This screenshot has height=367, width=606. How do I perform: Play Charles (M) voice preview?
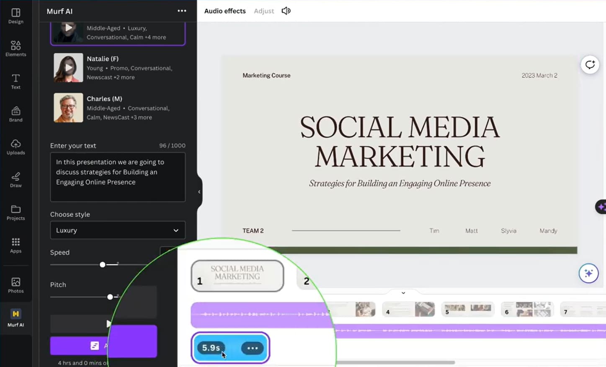(x=68, y=108)
